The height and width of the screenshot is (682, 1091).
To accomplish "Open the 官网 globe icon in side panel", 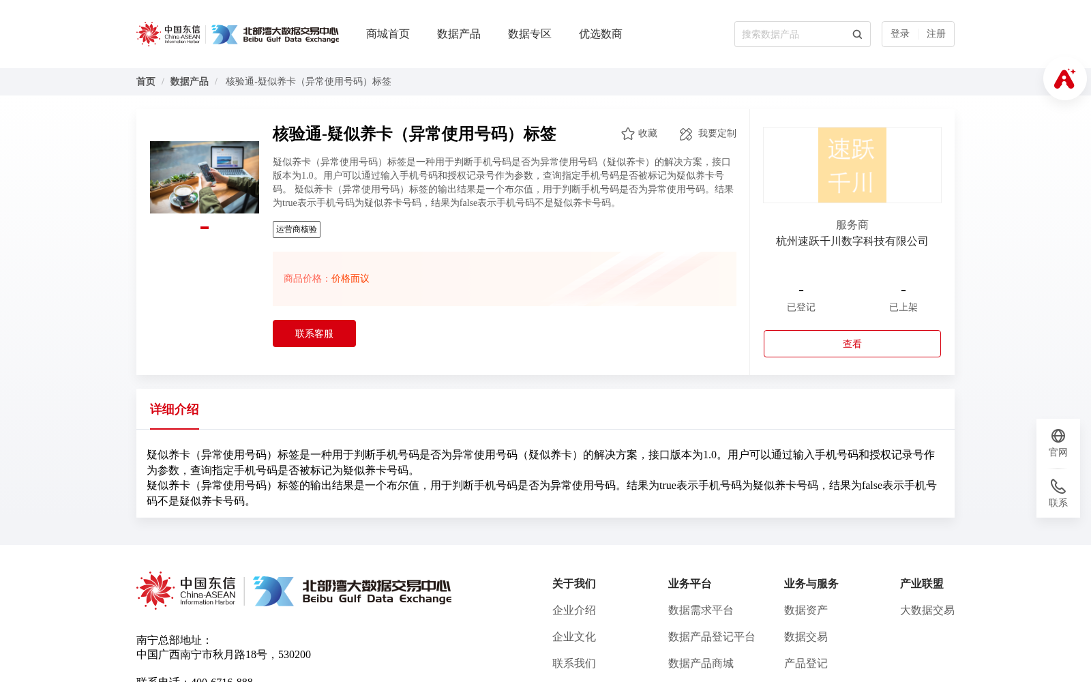I will coord(1058,436).
